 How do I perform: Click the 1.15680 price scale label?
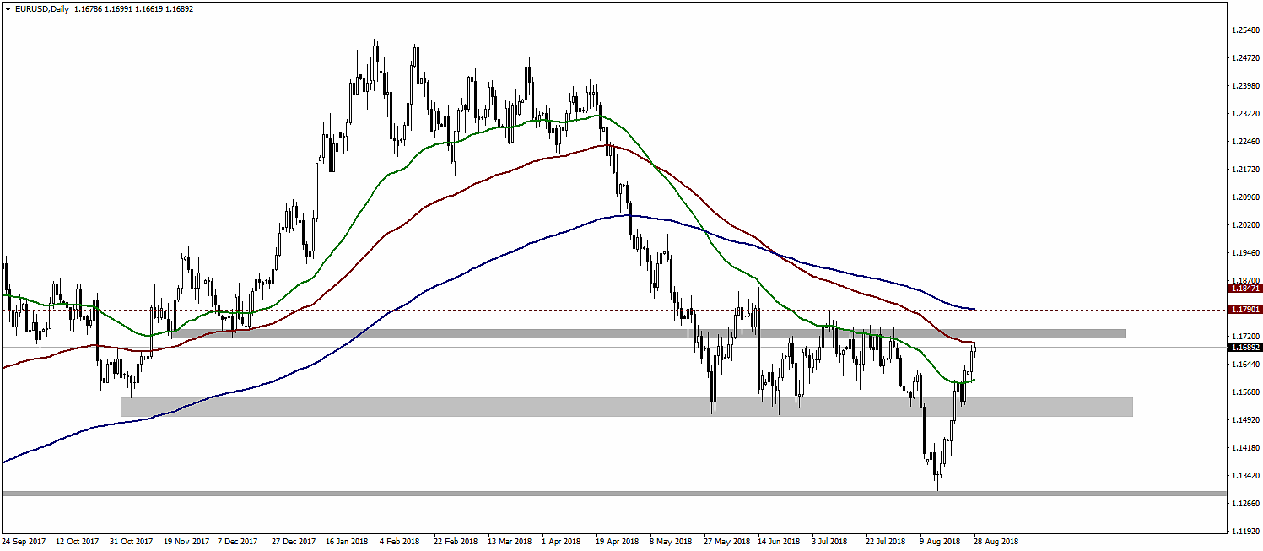(x=1246, y=392)
